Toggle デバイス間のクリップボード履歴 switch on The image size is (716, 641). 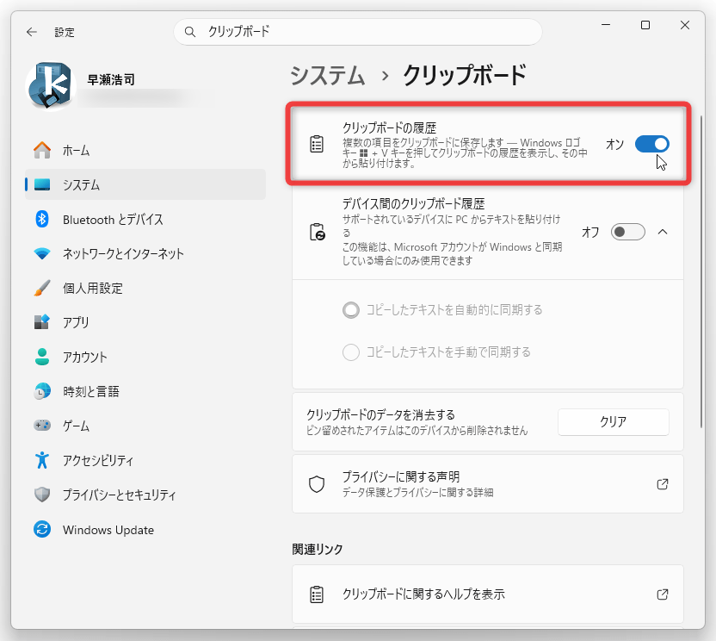click(628, 232)
